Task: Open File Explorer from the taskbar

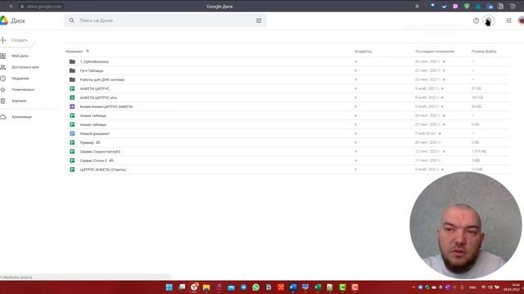Action: point(206,287)
